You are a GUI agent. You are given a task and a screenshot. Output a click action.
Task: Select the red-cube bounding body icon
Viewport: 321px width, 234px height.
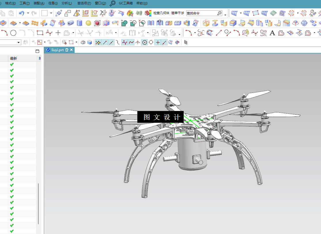click(x=97, y=23)
